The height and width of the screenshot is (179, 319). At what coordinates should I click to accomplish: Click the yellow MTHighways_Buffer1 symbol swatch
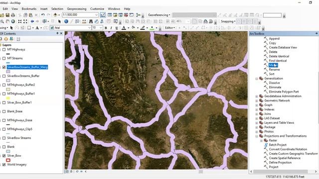point(8,98)
